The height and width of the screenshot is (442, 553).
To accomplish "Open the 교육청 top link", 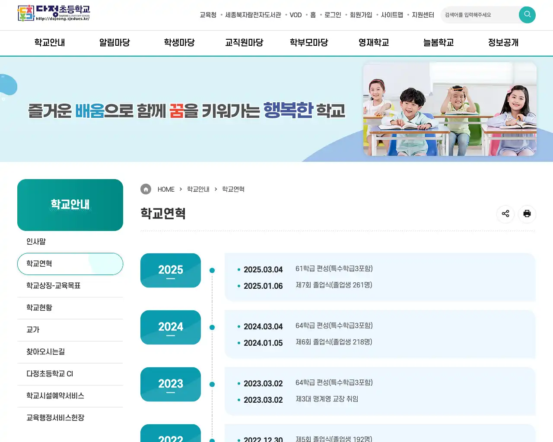I will pos(208,15).
